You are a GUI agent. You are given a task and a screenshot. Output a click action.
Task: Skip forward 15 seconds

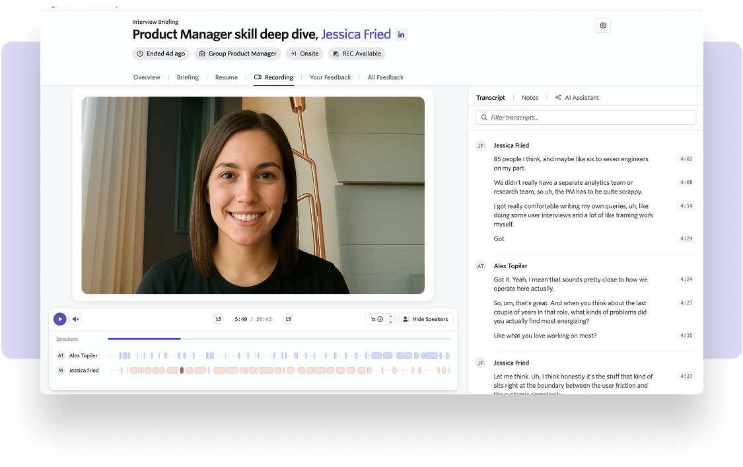coord(288,319)
